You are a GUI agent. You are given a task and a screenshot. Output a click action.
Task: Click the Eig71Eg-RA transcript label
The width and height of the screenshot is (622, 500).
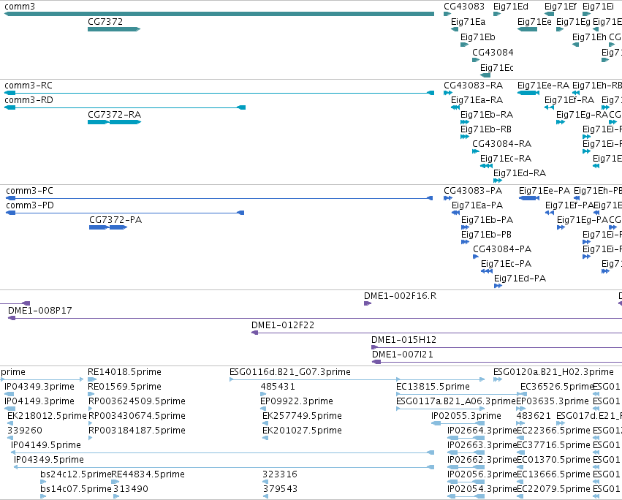pos(582,115)
